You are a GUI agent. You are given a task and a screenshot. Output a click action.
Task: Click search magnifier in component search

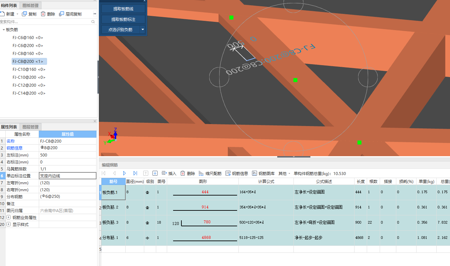click(x=93, y=22)
